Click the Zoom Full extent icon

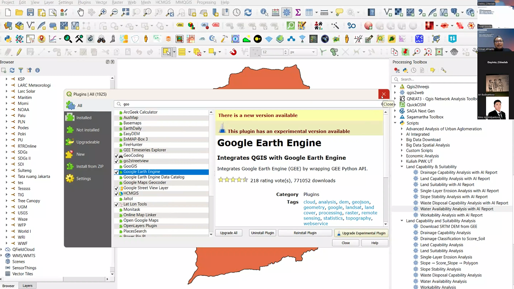tap(126, 13)
